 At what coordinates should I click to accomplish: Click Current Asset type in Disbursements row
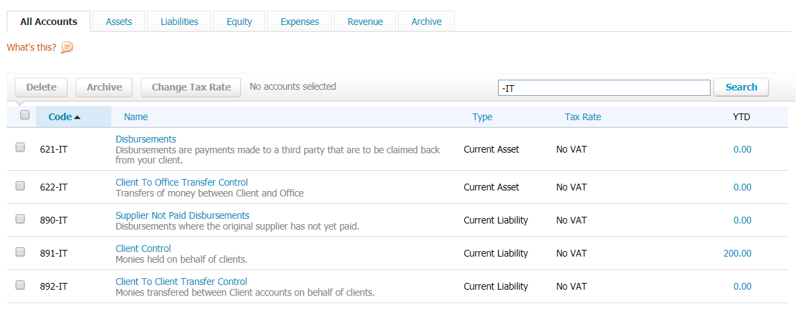(x=491, y=150)
